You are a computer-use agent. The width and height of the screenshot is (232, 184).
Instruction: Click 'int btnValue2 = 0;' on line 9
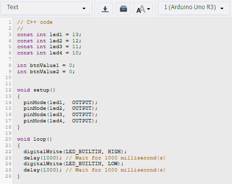click(x=46, y=71)
